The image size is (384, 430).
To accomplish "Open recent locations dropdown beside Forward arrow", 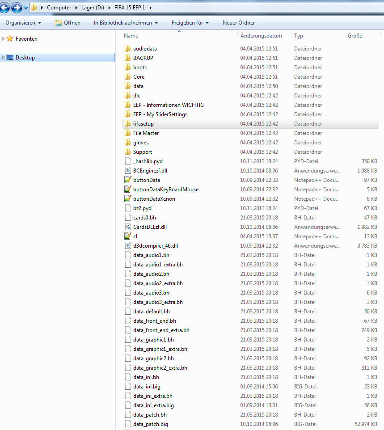I will [x=26, y=8].
